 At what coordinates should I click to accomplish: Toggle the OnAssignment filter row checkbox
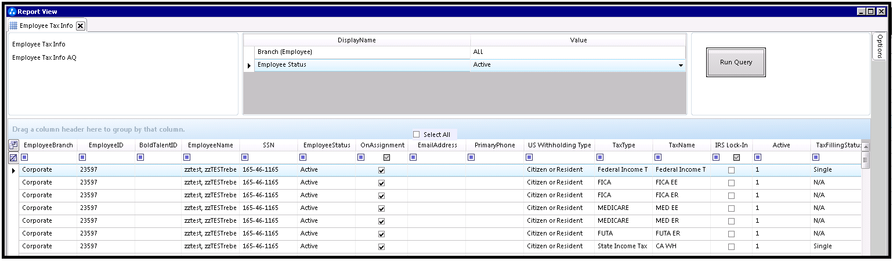point(386,157)
